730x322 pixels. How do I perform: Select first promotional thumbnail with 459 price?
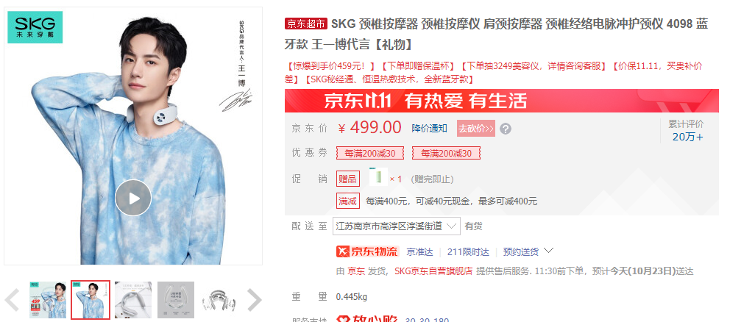pos(48,300)
